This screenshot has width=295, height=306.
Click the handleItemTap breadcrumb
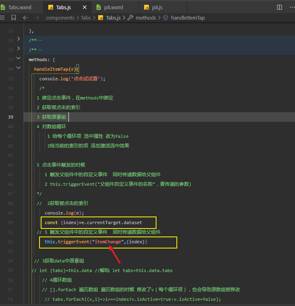tap(188, 18)
